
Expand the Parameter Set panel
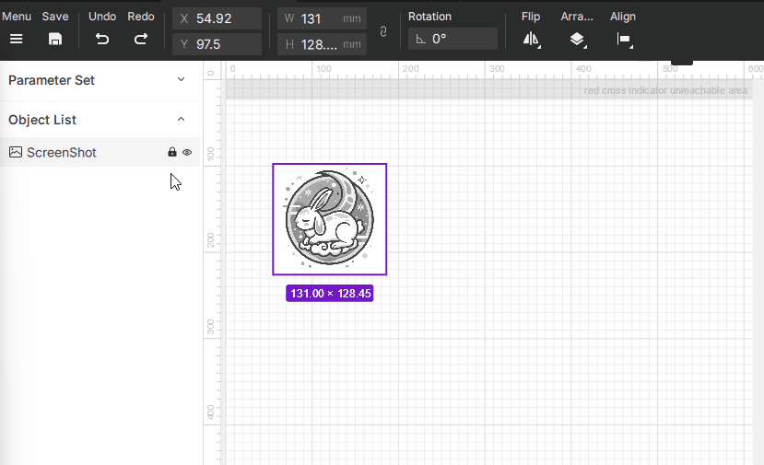[x=181, y=80]
